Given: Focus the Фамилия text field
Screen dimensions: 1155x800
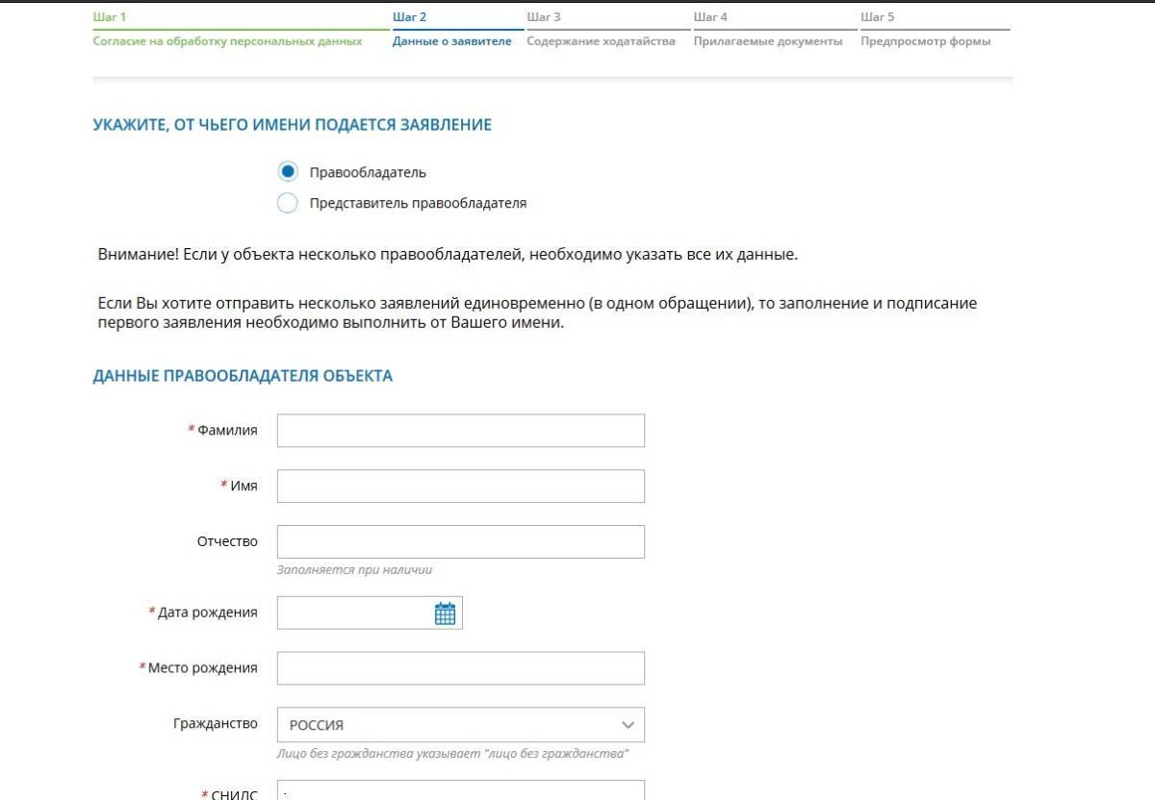Looking at the screenshot, I should click(460, 431).
